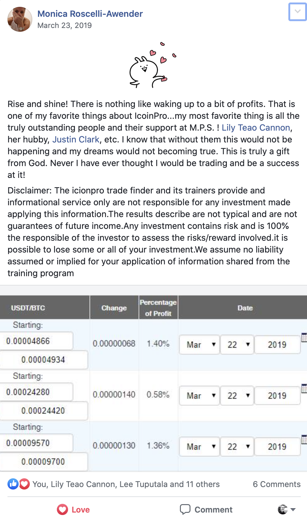307x520 pixels.
Task: Click the blue Like reaction icon
Action: click(13, 484)
